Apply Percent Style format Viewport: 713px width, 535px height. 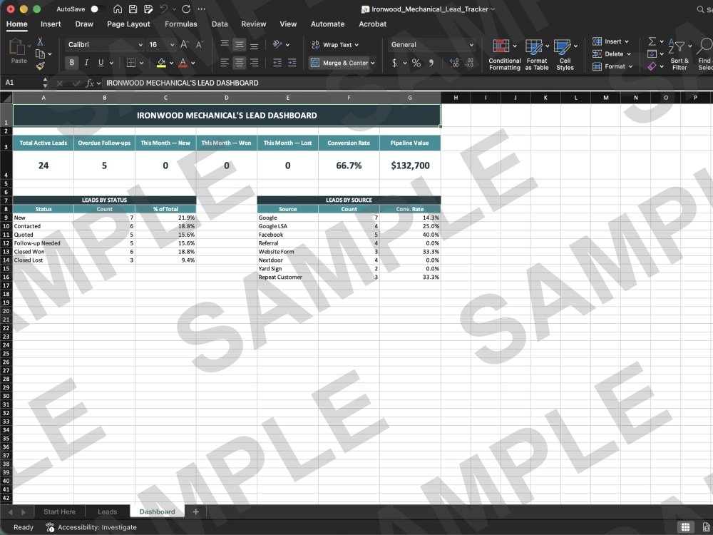(x=416, y=63)
